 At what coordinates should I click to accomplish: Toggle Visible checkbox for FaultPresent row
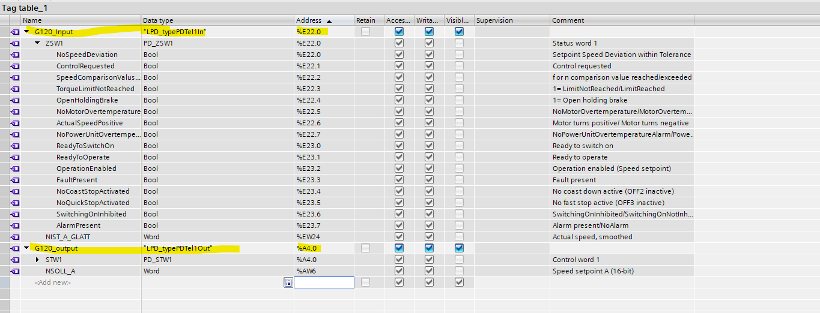[459, 180]
